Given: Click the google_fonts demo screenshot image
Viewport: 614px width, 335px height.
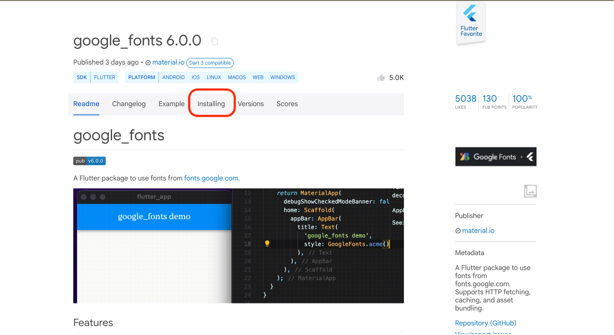Looking at the screenshot, I should [239, 246].
